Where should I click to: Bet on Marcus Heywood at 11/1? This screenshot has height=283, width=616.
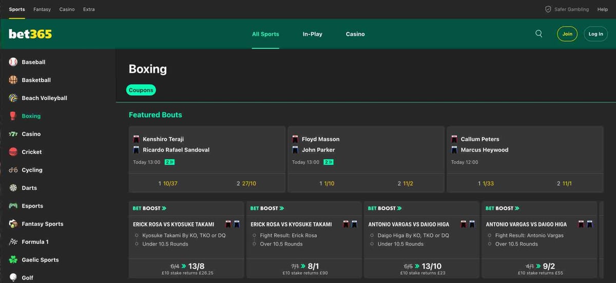(x=565, y=183)
